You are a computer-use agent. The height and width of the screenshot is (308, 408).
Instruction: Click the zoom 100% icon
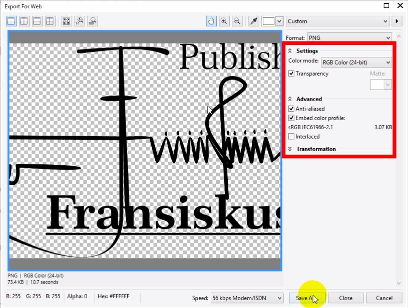(x=93, y=21)
